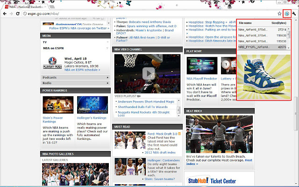Open 2012 NBA draft index link
This screenshot has width=299, height=187.
160,152
